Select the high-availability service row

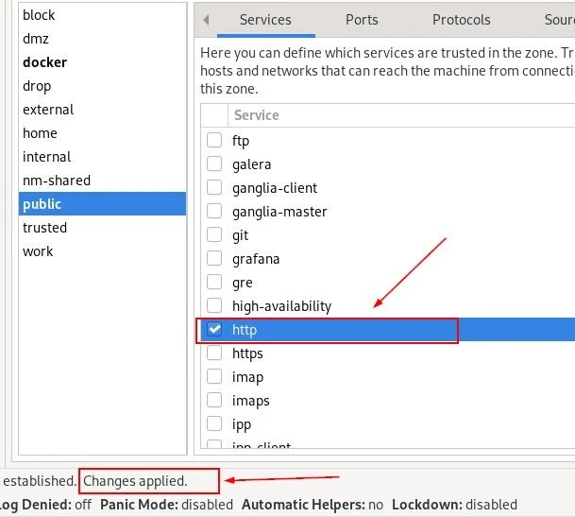coord(281,306)
